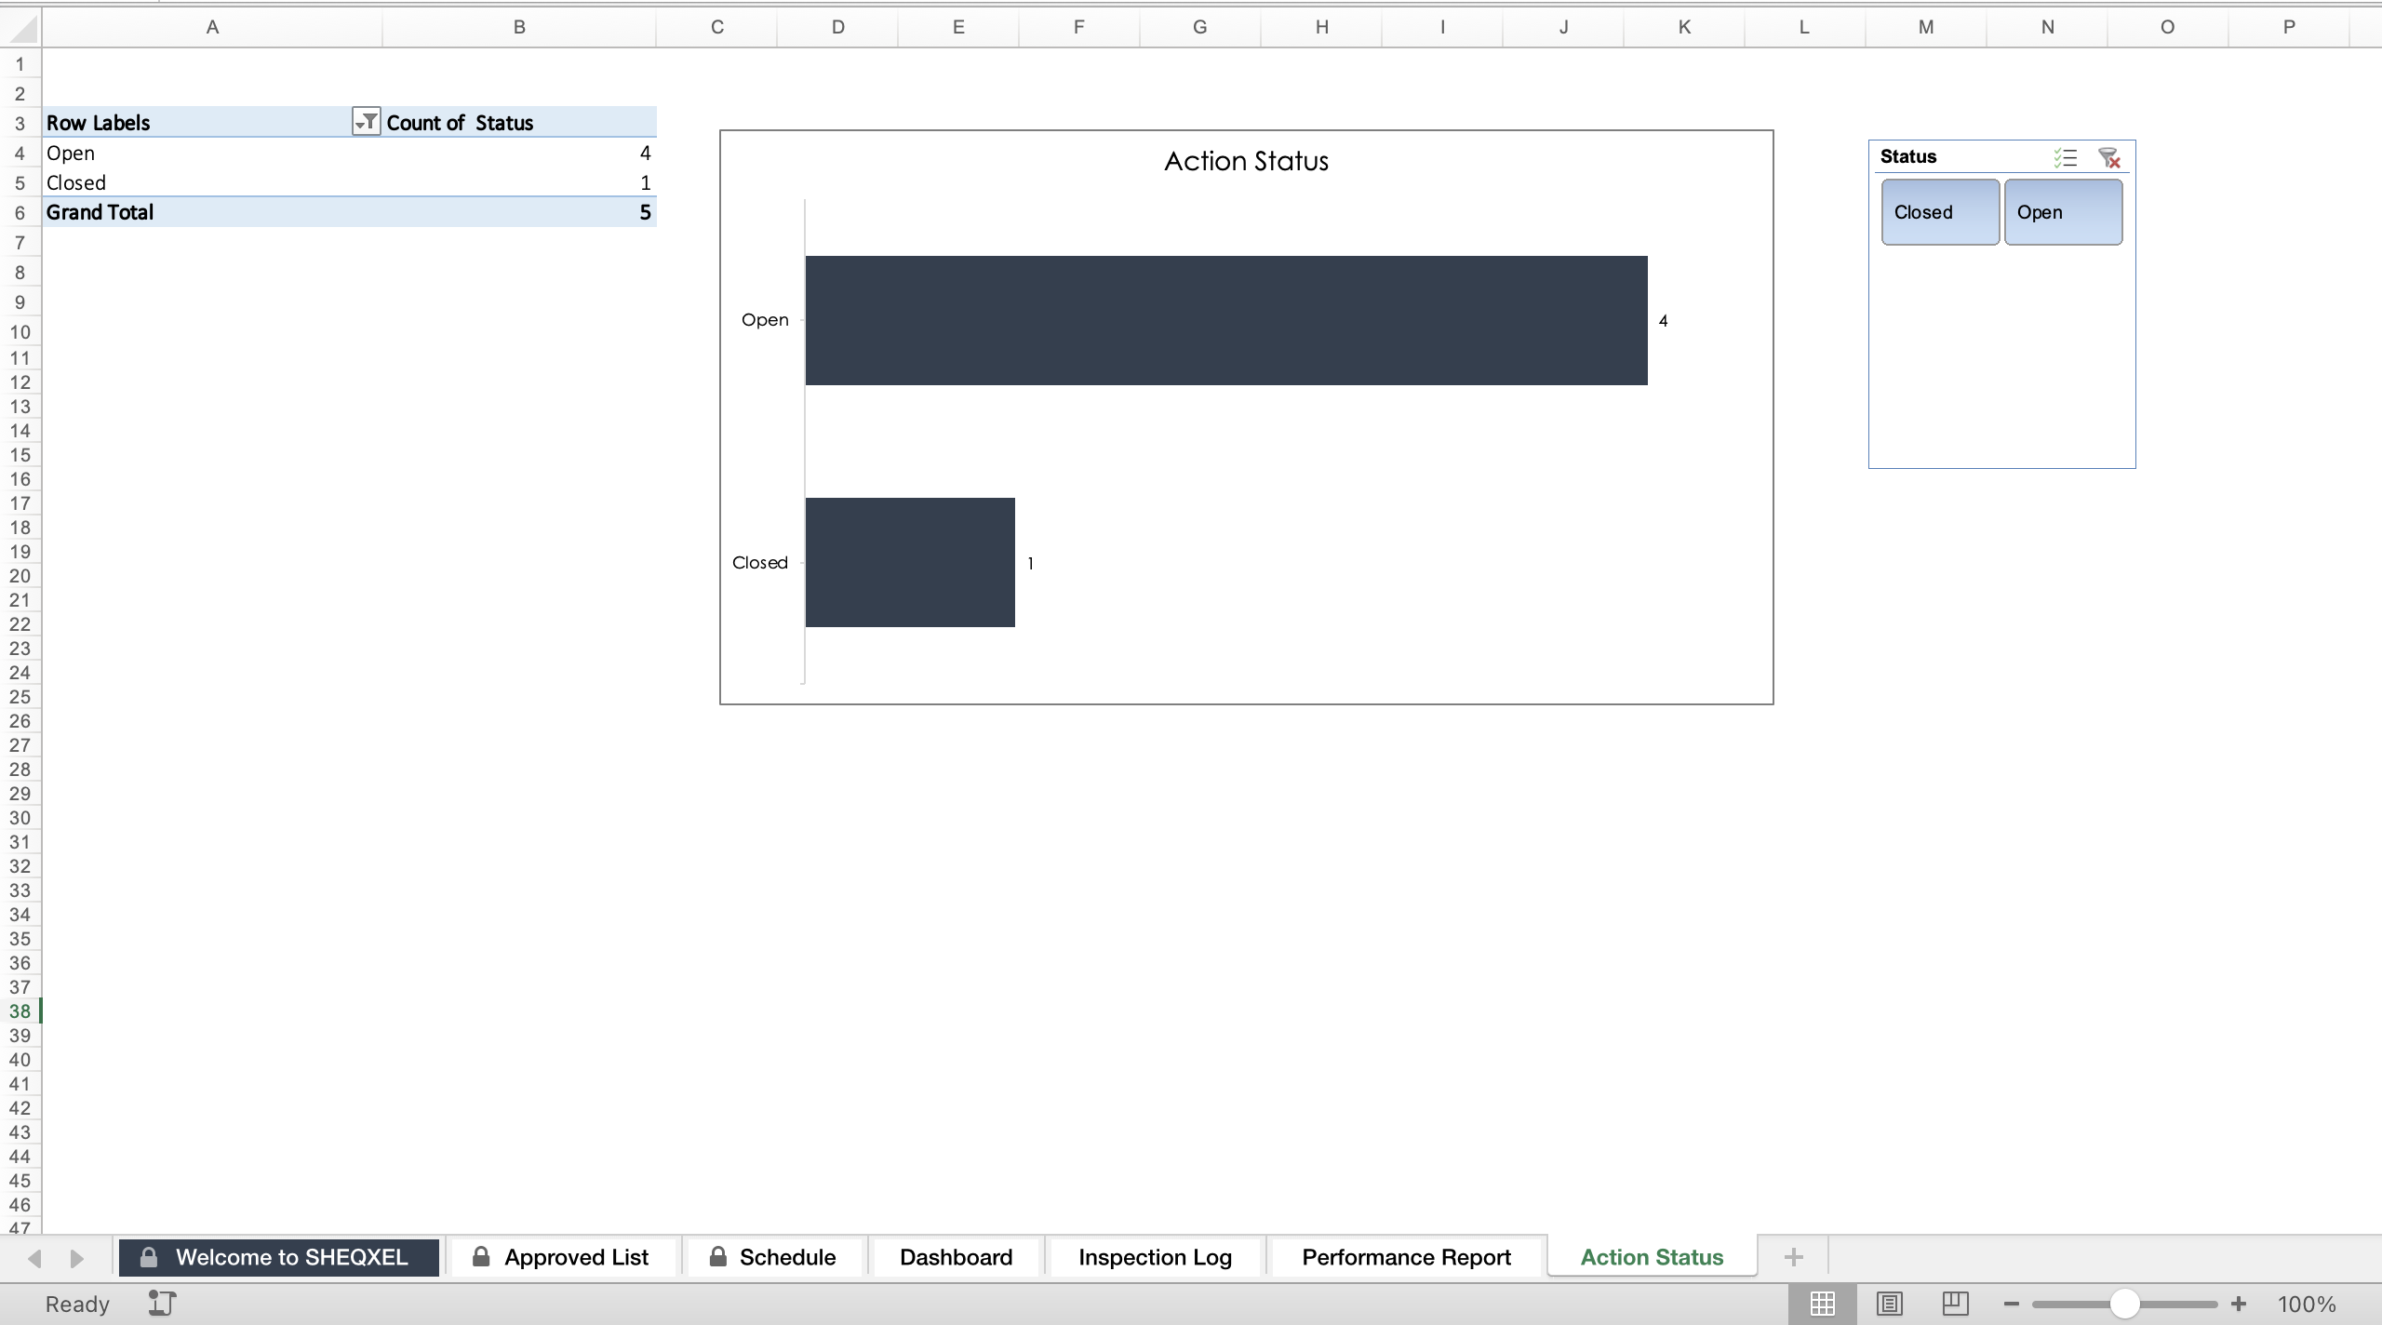
Task: Click the Grand Total value 5
Action: click(519, 212)
